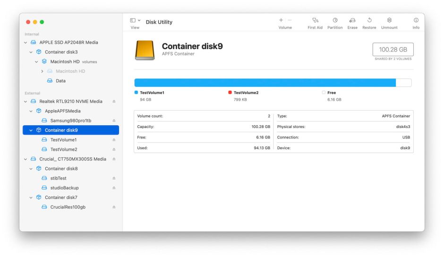Click the Restore toolbar icon

(x=369, y=20)
